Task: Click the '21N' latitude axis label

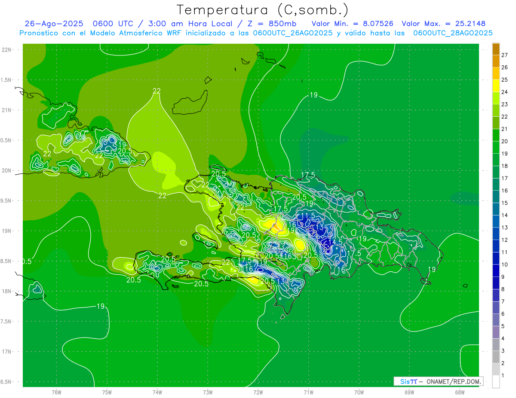Action: coord(6,110)
